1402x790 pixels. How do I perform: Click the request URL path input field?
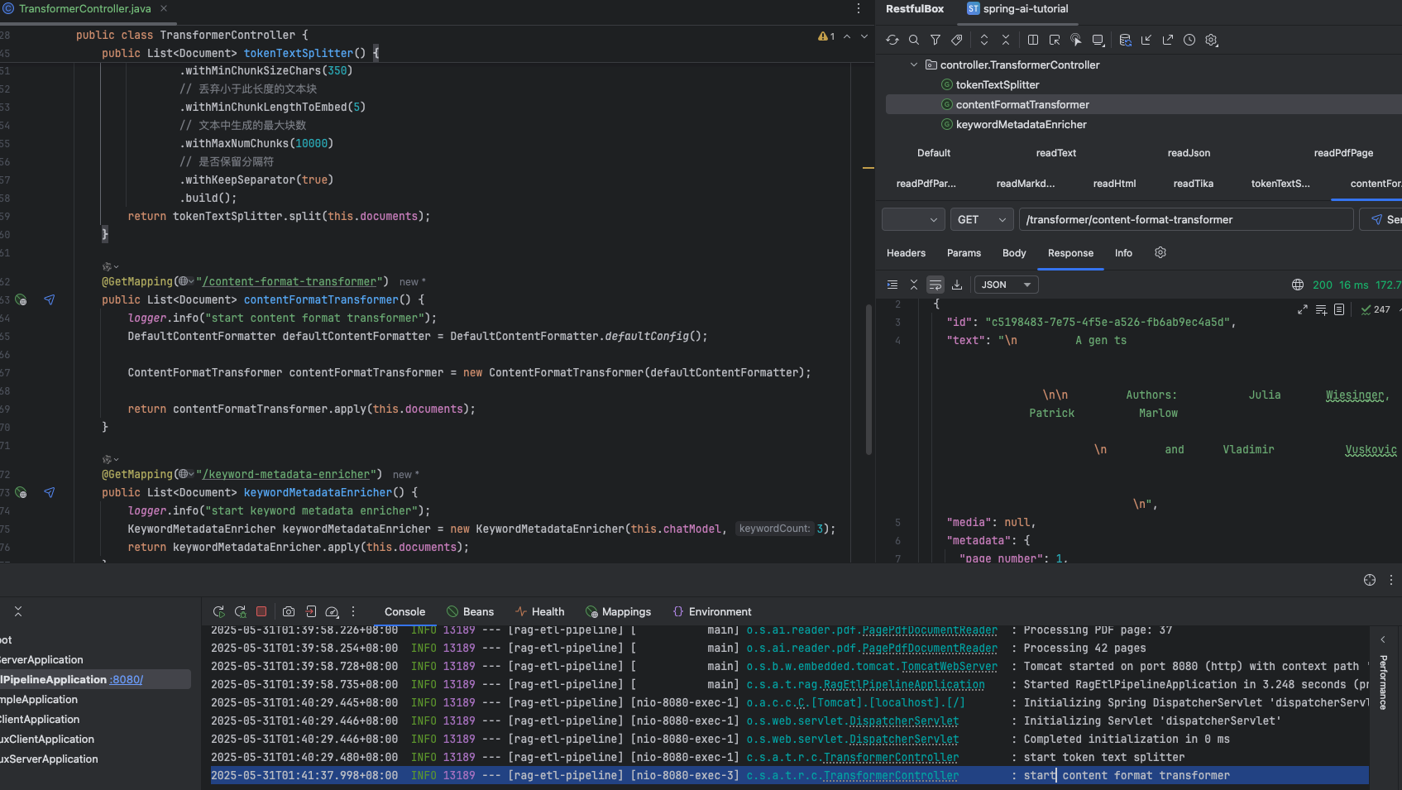coord(1185,219)
